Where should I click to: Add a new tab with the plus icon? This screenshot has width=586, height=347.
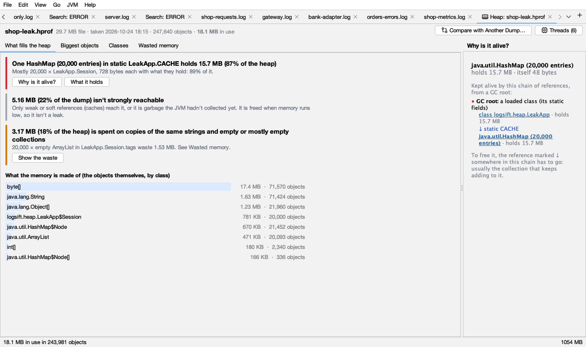click(x=580, y=16)
